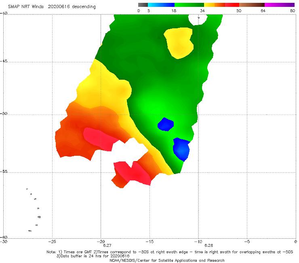Viewport: 299px width, 263px height.
Task: Click the date "20200616" in the title
Action: 59,6
